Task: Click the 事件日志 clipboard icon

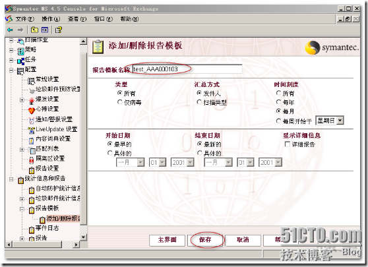Action: tap(32, 229)
